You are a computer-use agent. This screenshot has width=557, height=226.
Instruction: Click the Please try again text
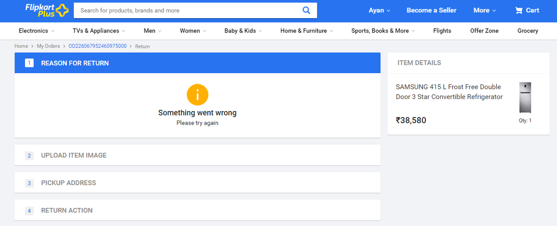(x=197, y=123)
